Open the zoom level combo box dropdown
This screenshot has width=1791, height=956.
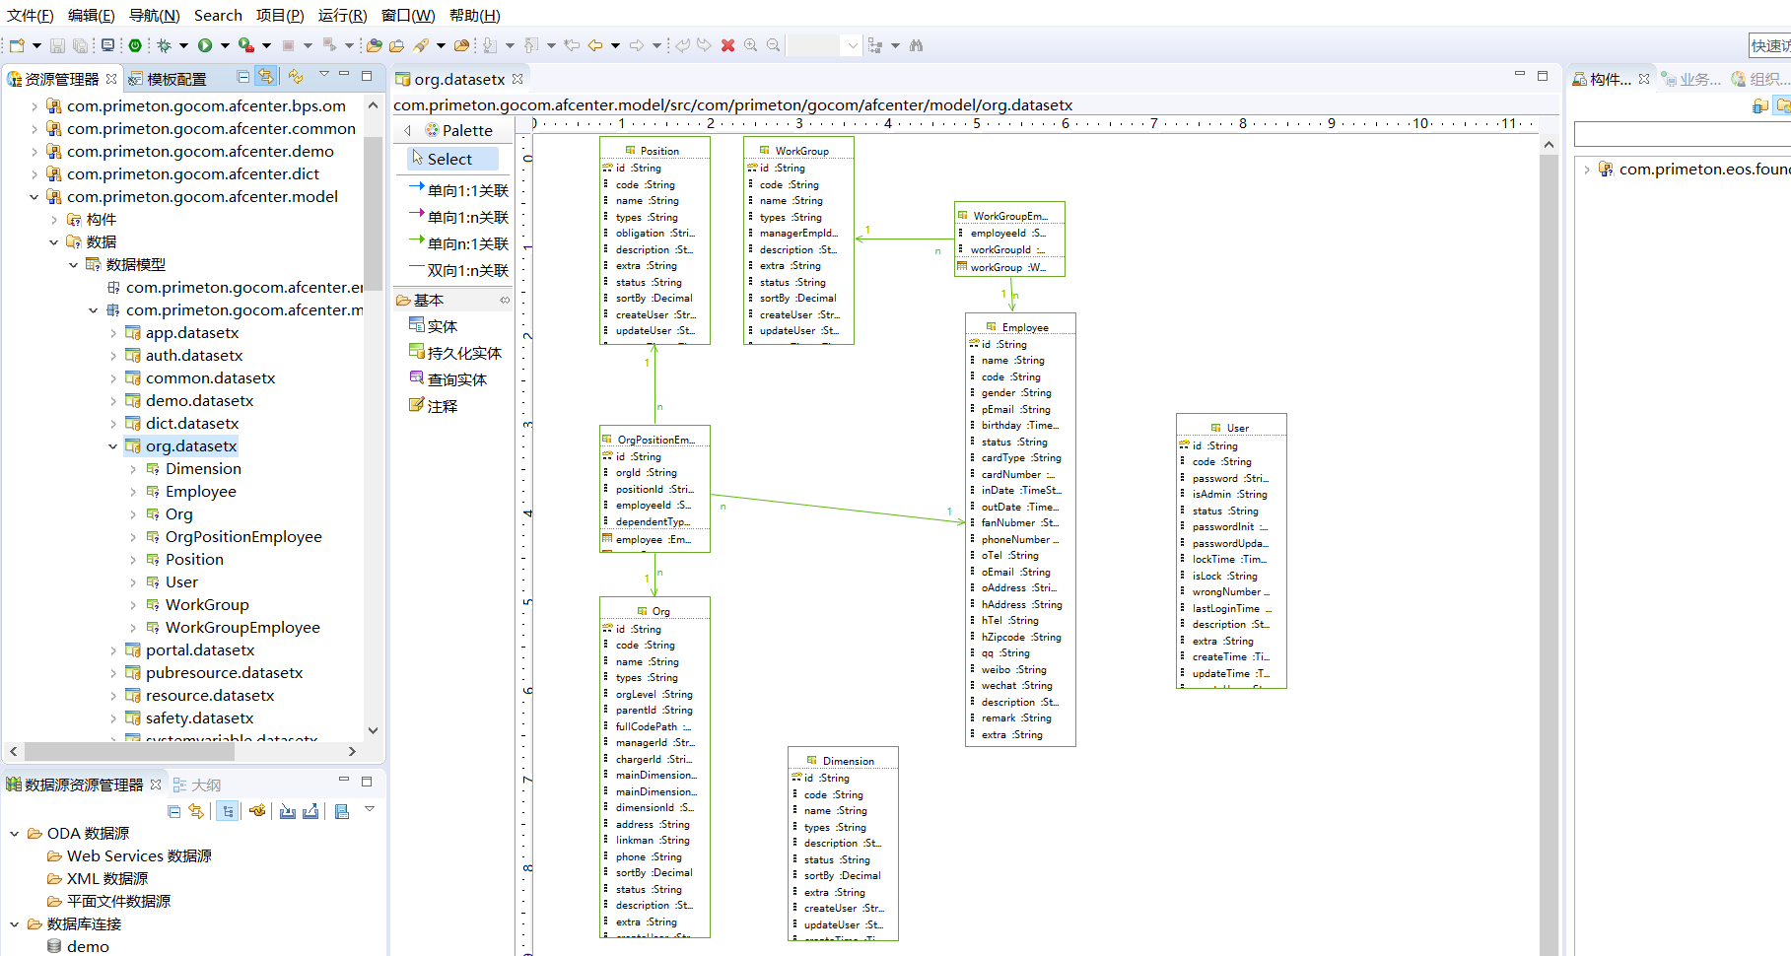852,45
